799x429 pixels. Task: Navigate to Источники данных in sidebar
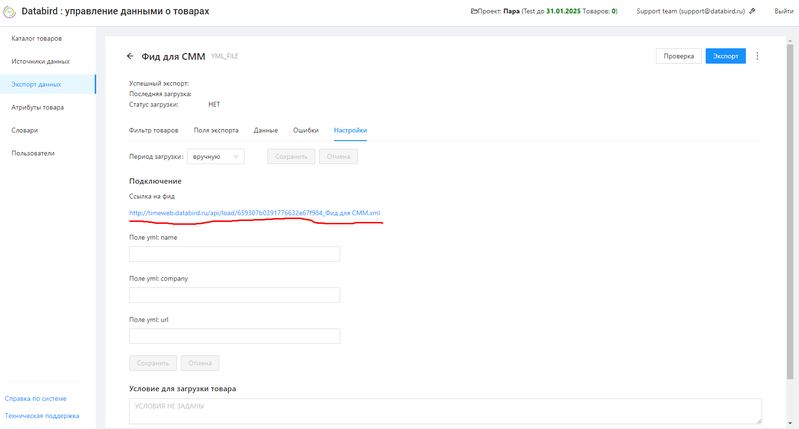click(x=41, y=62)
